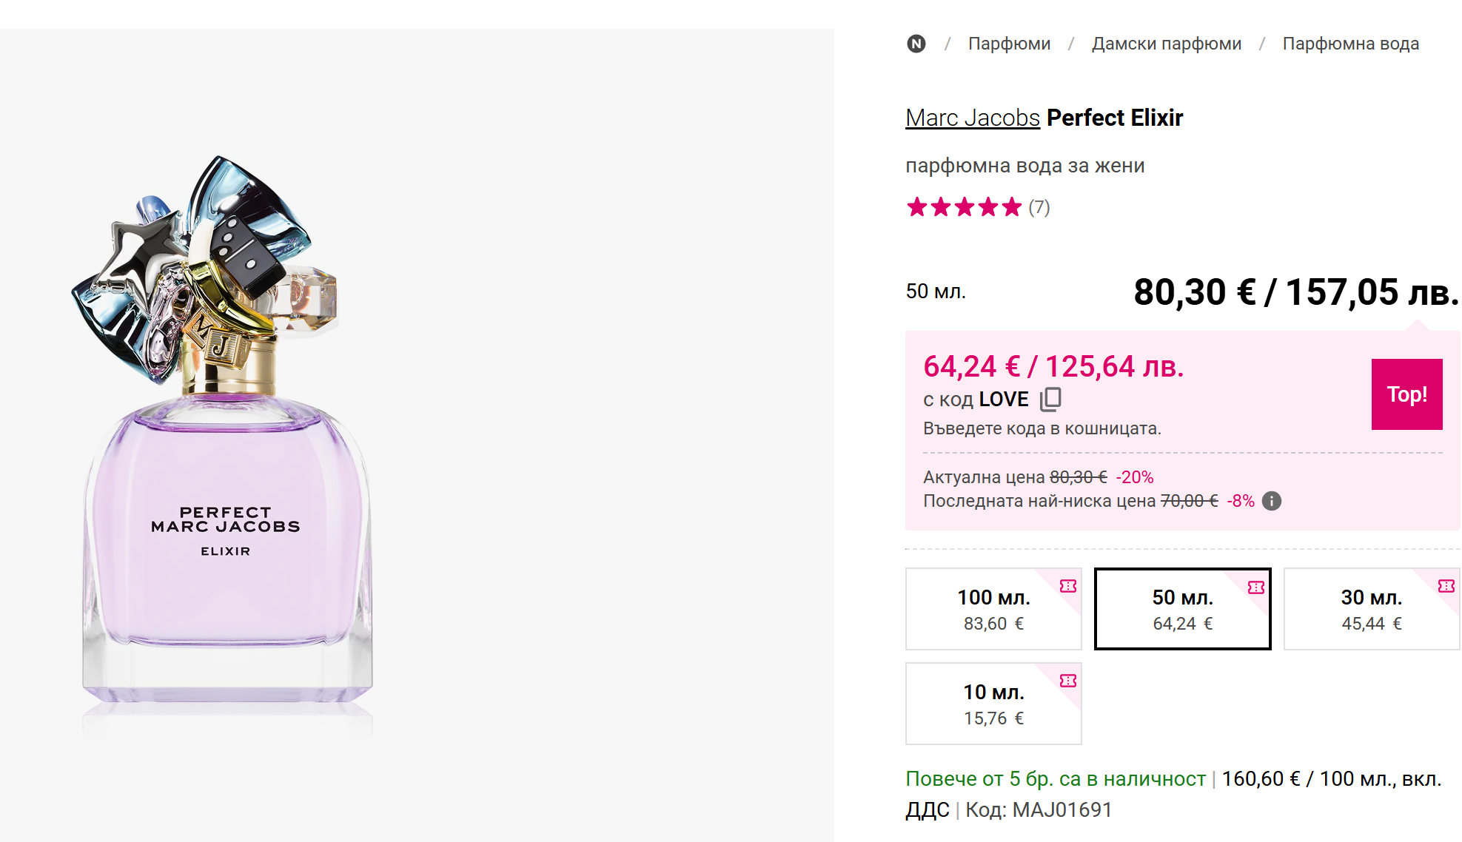Click the five-star rating stars
1462x842 pixels.
(964, 207)
